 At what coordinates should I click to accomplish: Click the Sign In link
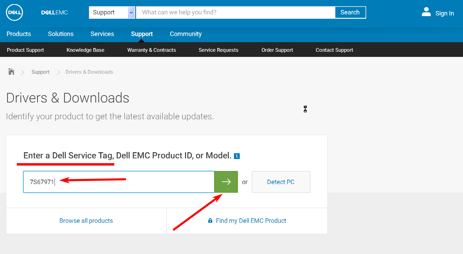tap(444, 13)
